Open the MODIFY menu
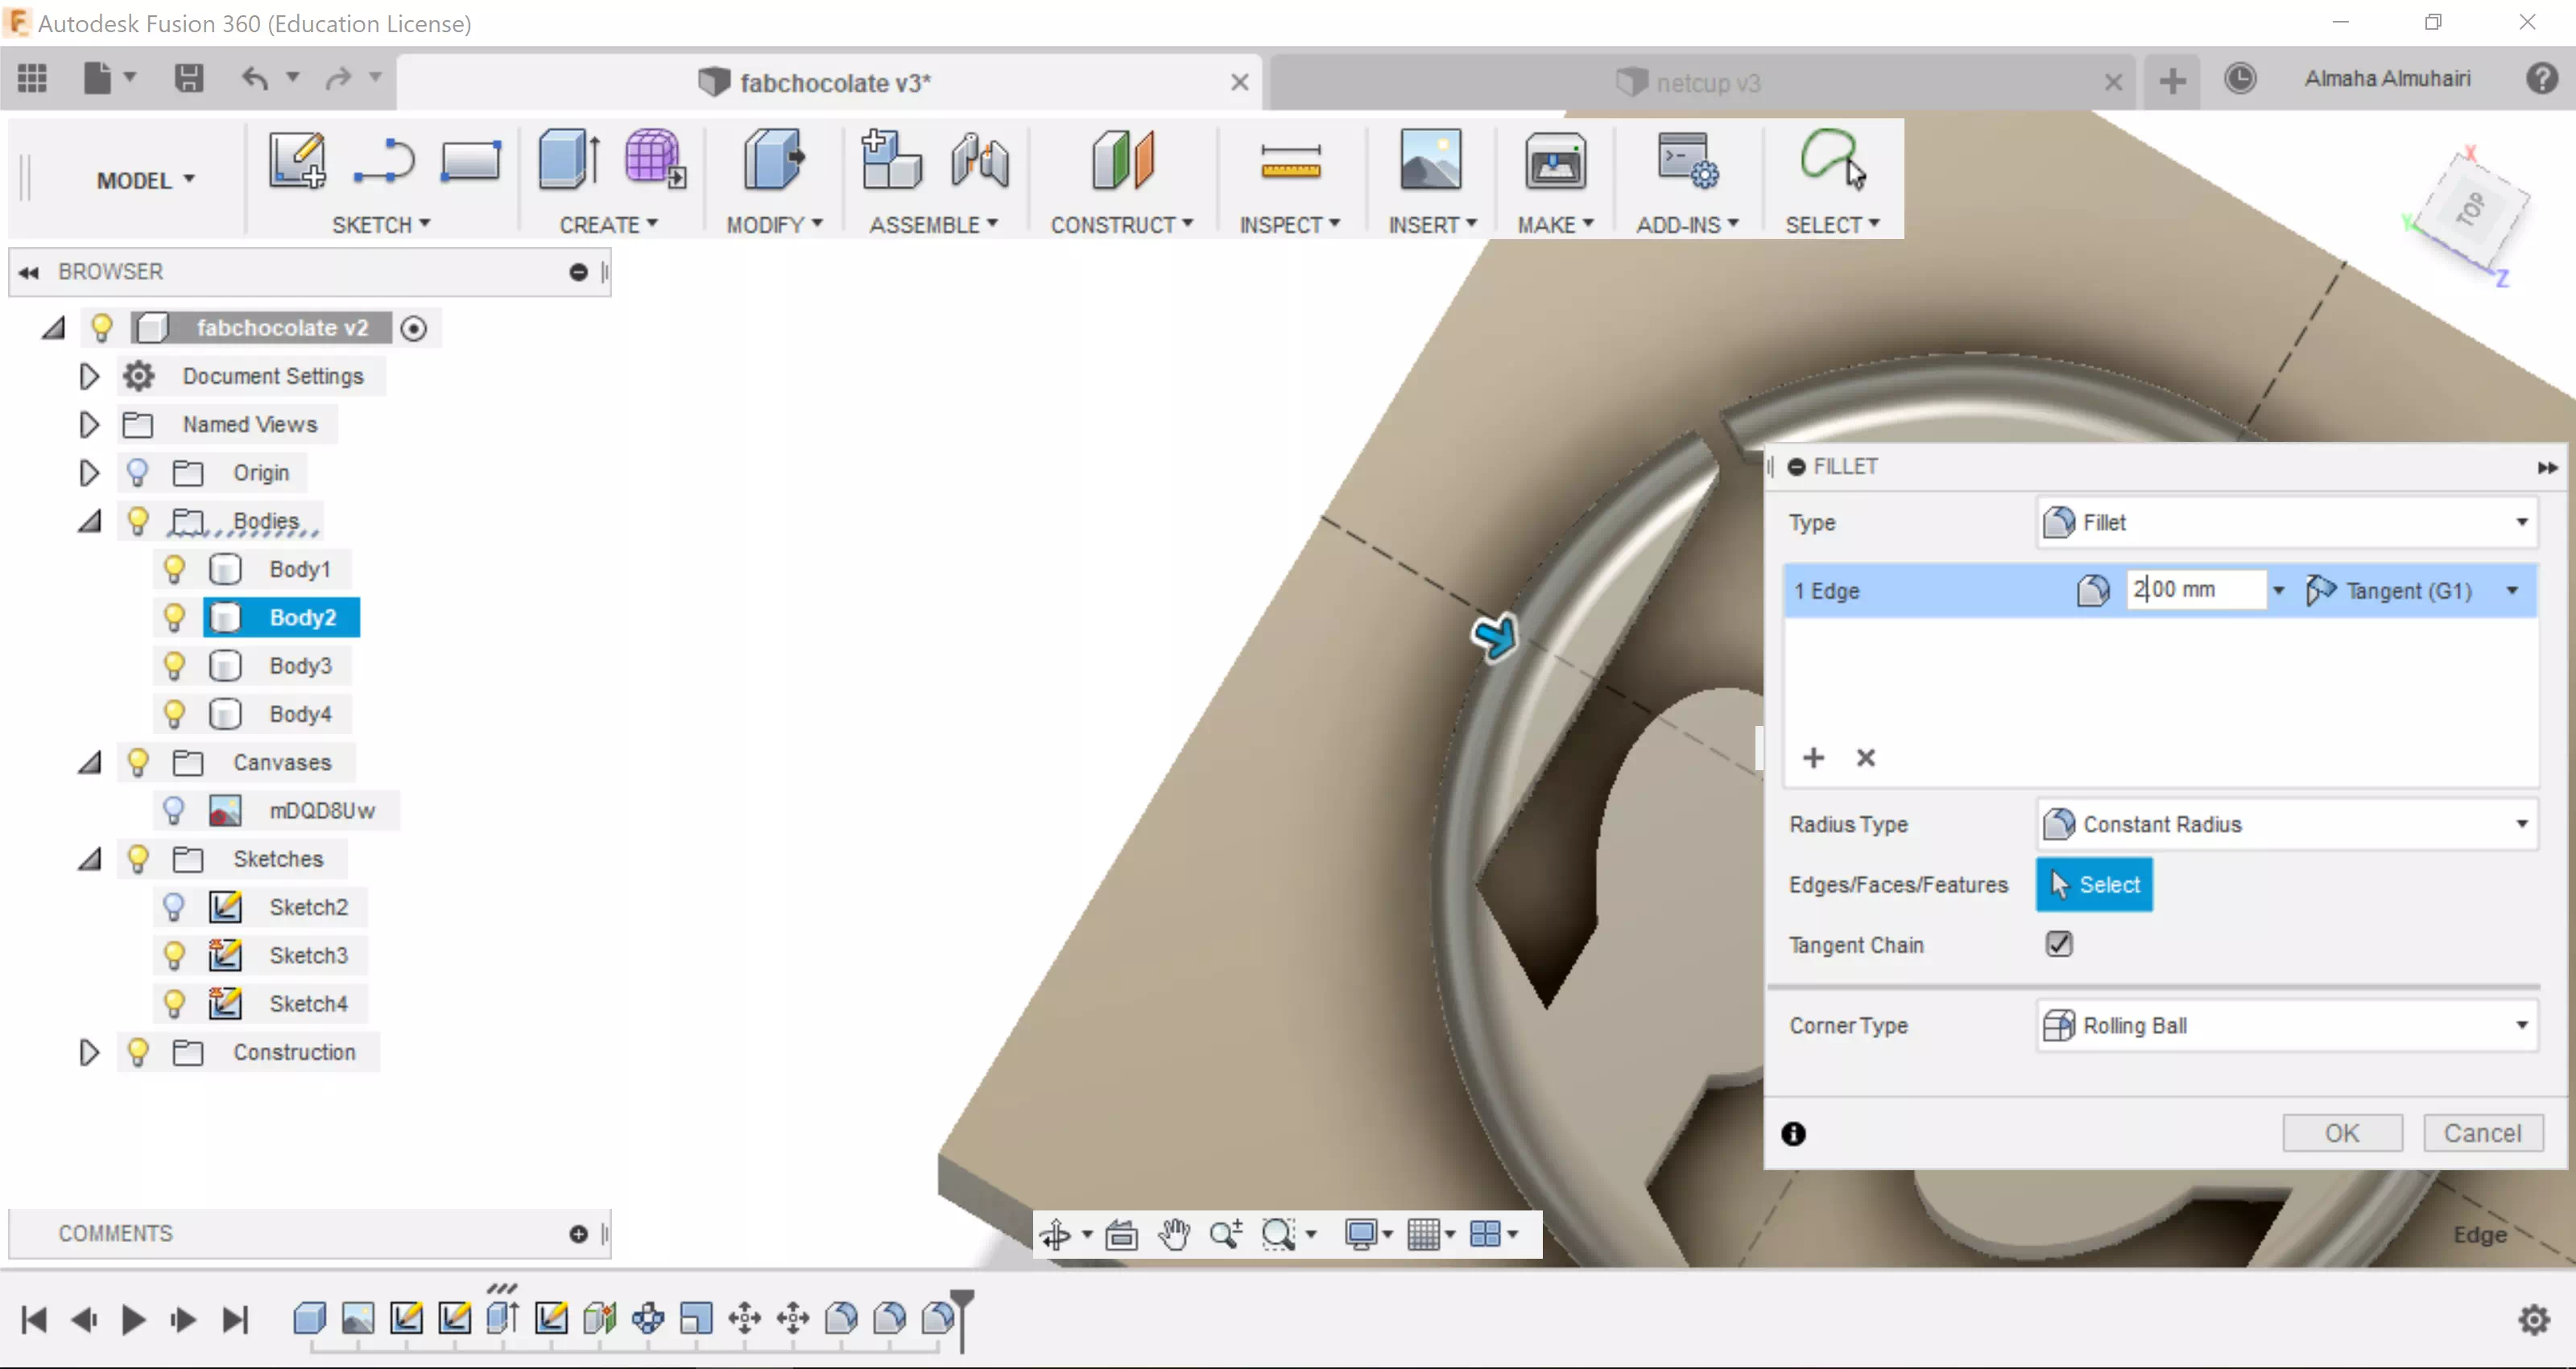The height and width of the screenshot is (1369, 2576). 773,225
